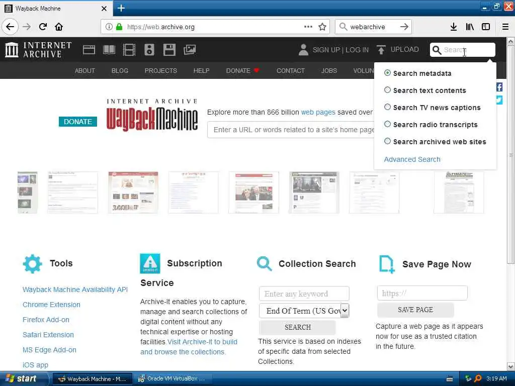The height and width of the screenshot is (386, 515).
Task: Open the Video film icon
Action: pyautogui.click(x=129, y=50)
